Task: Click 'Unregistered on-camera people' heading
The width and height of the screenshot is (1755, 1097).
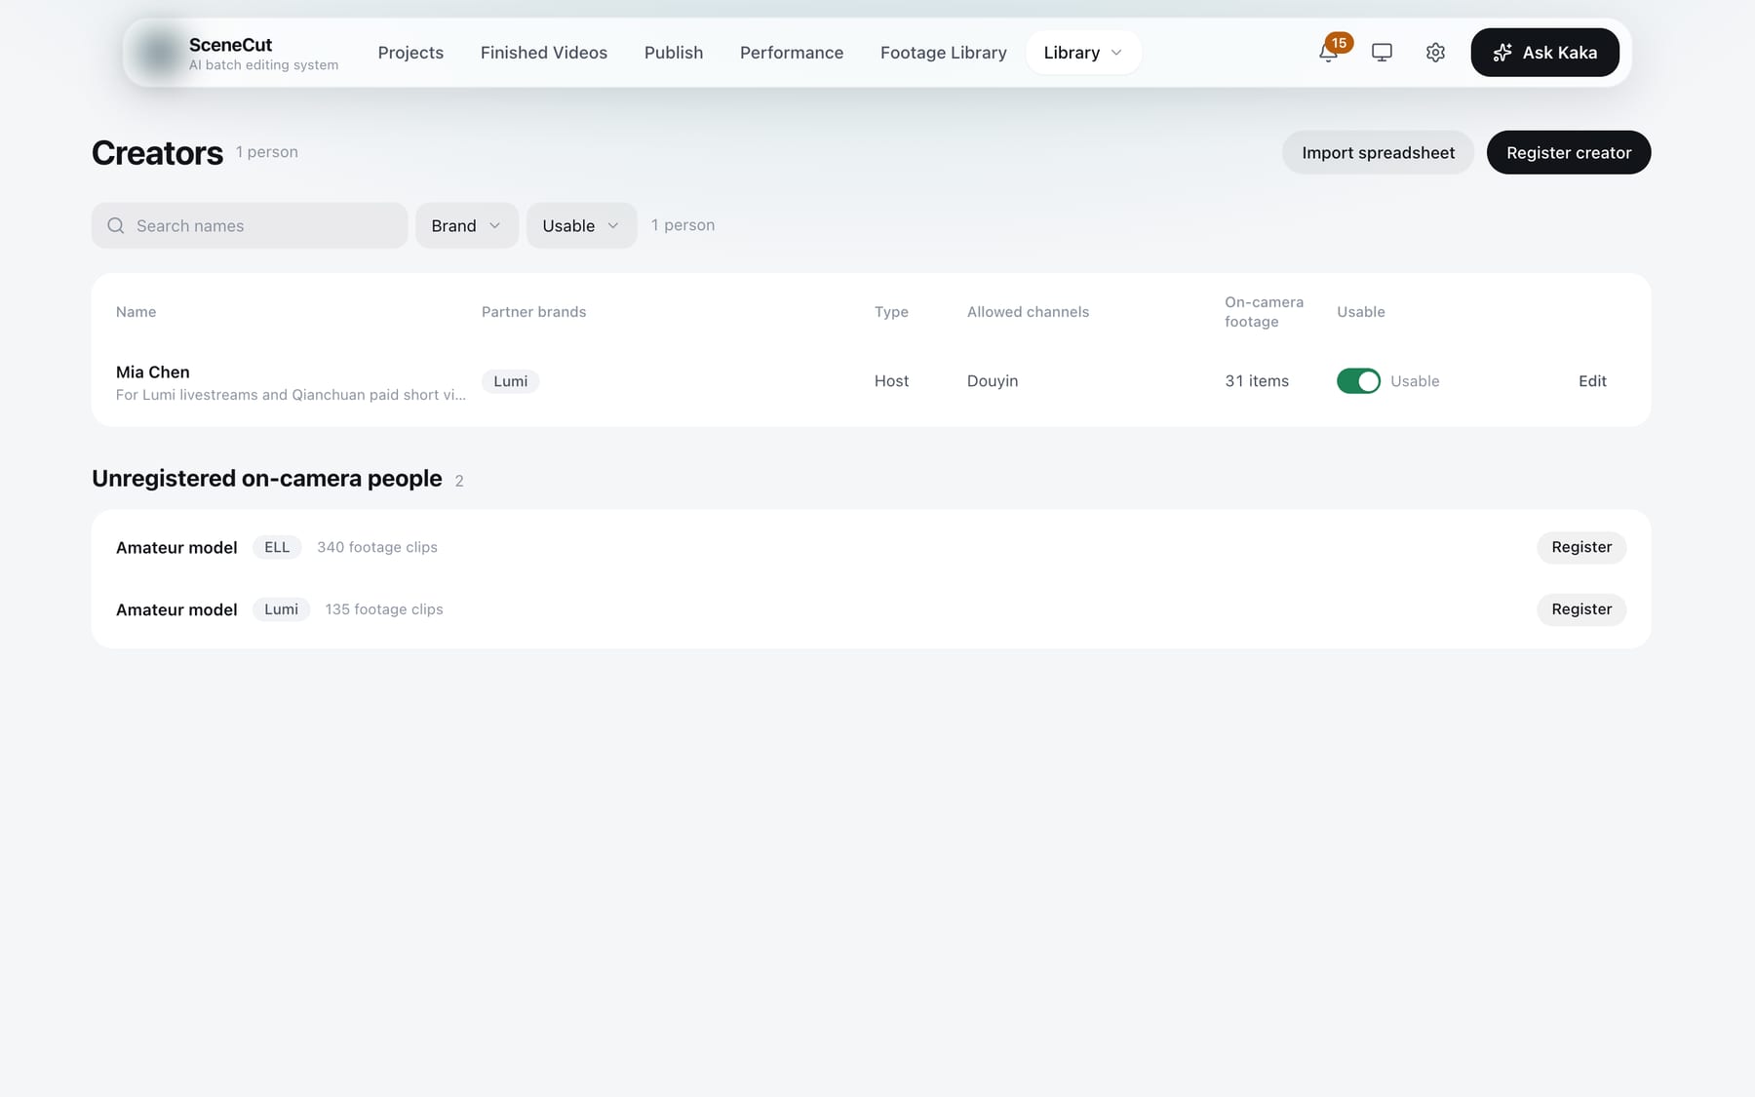Action: point(267,479)
